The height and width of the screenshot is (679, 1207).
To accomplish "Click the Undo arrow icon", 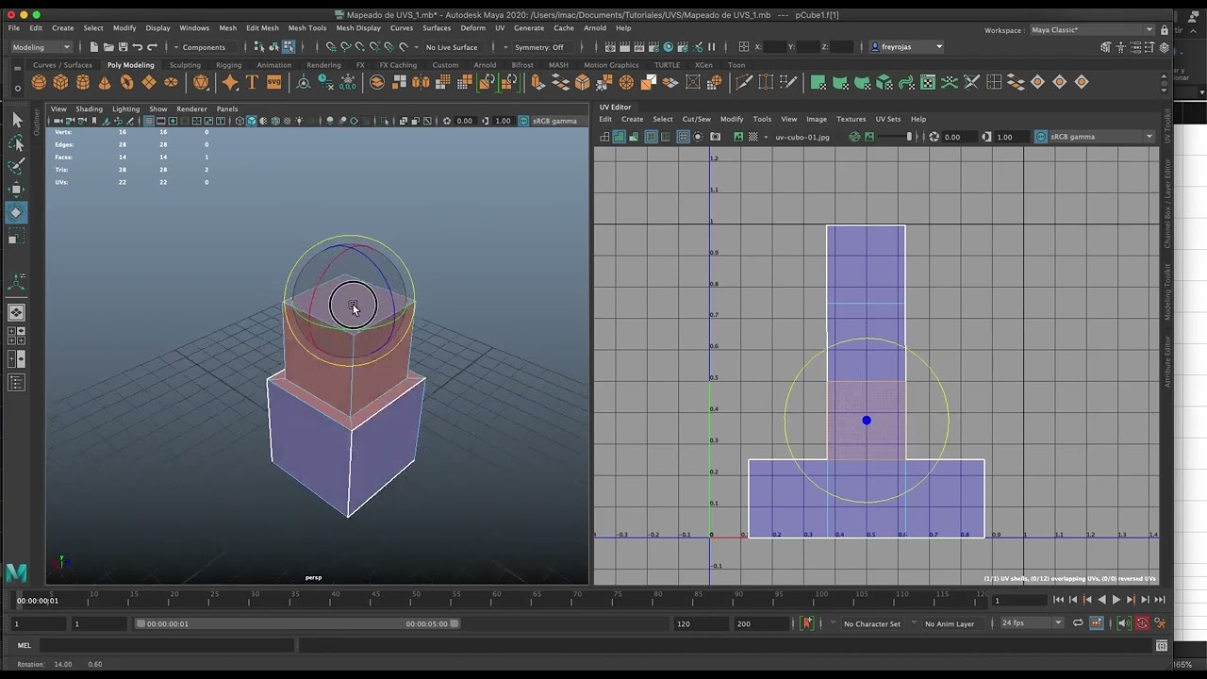I will click(x=138, y=46).
